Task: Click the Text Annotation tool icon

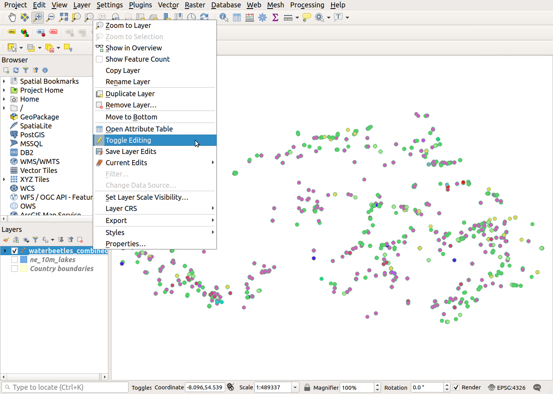Action: click(x=339, y=17)
